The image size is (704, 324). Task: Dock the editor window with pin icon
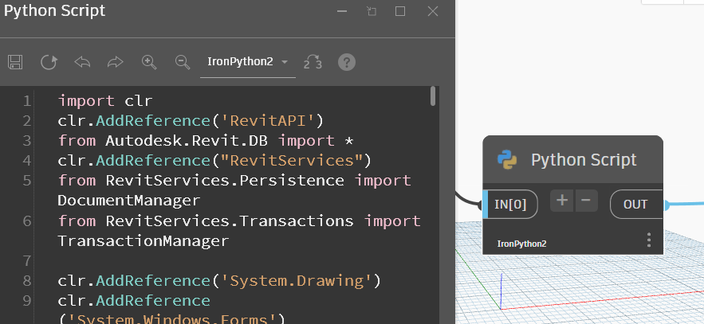[371, 11]
